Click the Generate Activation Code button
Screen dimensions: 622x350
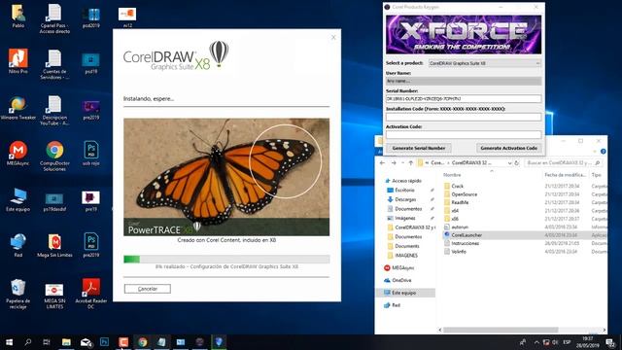point(509,148)
